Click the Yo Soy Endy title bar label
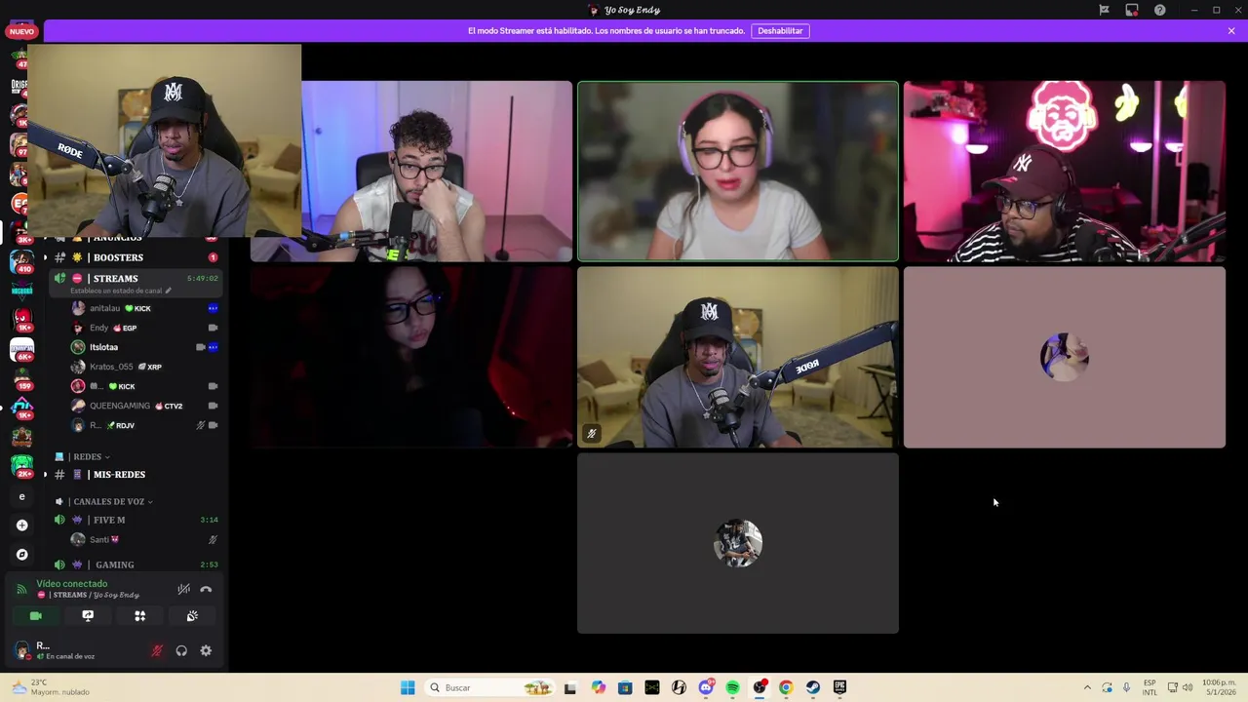The height and width of the screenshot is (702, 1248). coord(632,10)
